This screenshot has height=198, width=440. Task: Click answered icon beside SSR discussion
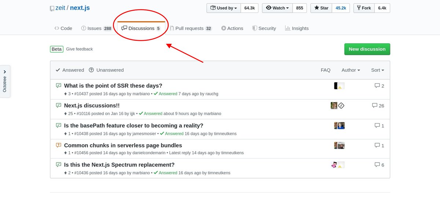[x=58, y=85]
